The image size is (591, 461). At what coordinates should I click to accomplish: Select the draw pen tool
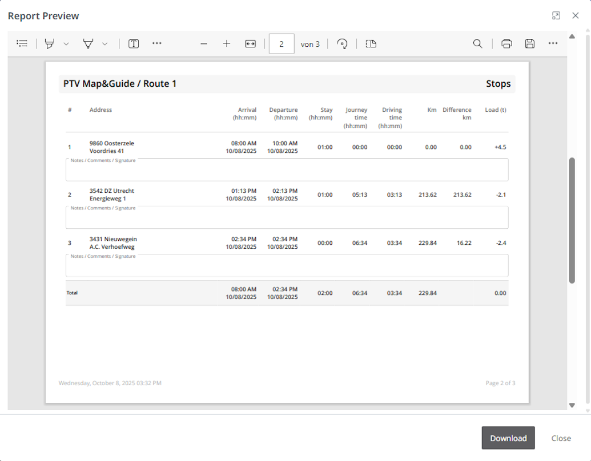click(88, 44)
